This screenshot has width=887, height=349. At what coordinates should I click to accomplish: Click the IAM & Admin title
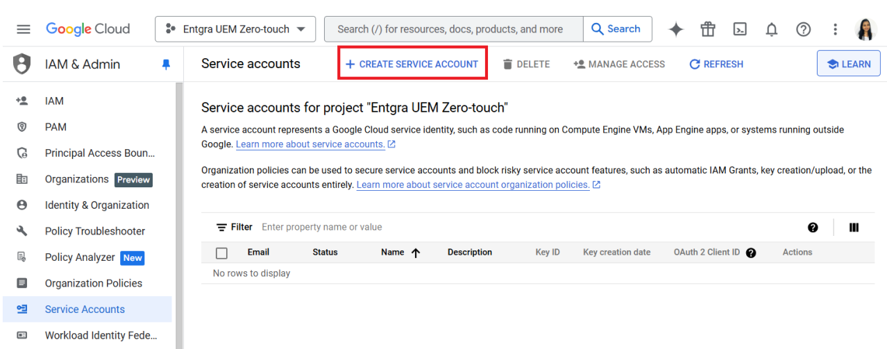(83, 64)
